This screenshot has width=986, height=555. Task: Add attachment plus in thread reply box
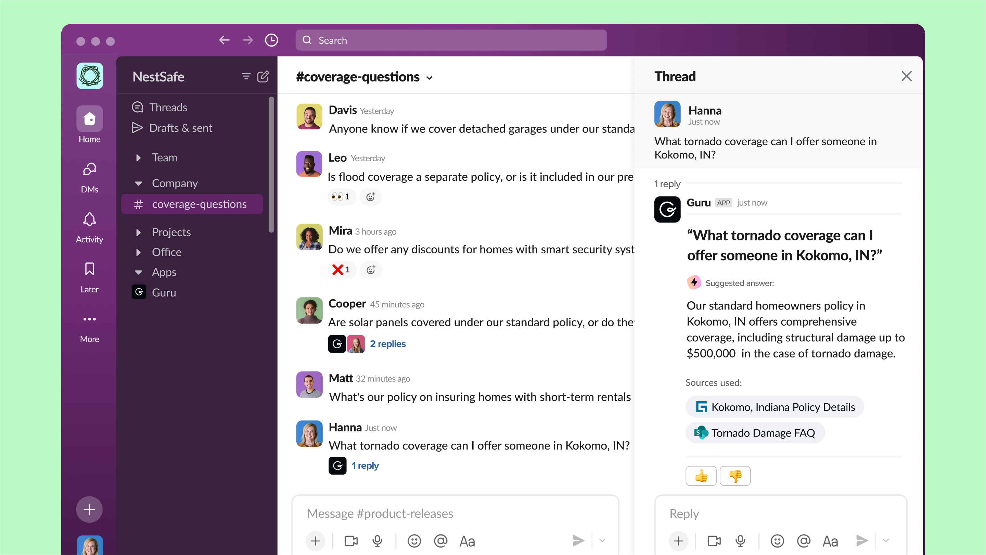678,541
